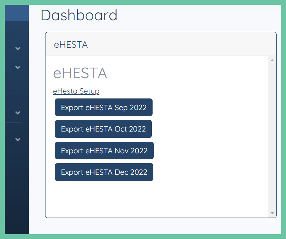Select the highlighted lighter-blue sidebar item
The image size is (286, 239).
[17, 13]
